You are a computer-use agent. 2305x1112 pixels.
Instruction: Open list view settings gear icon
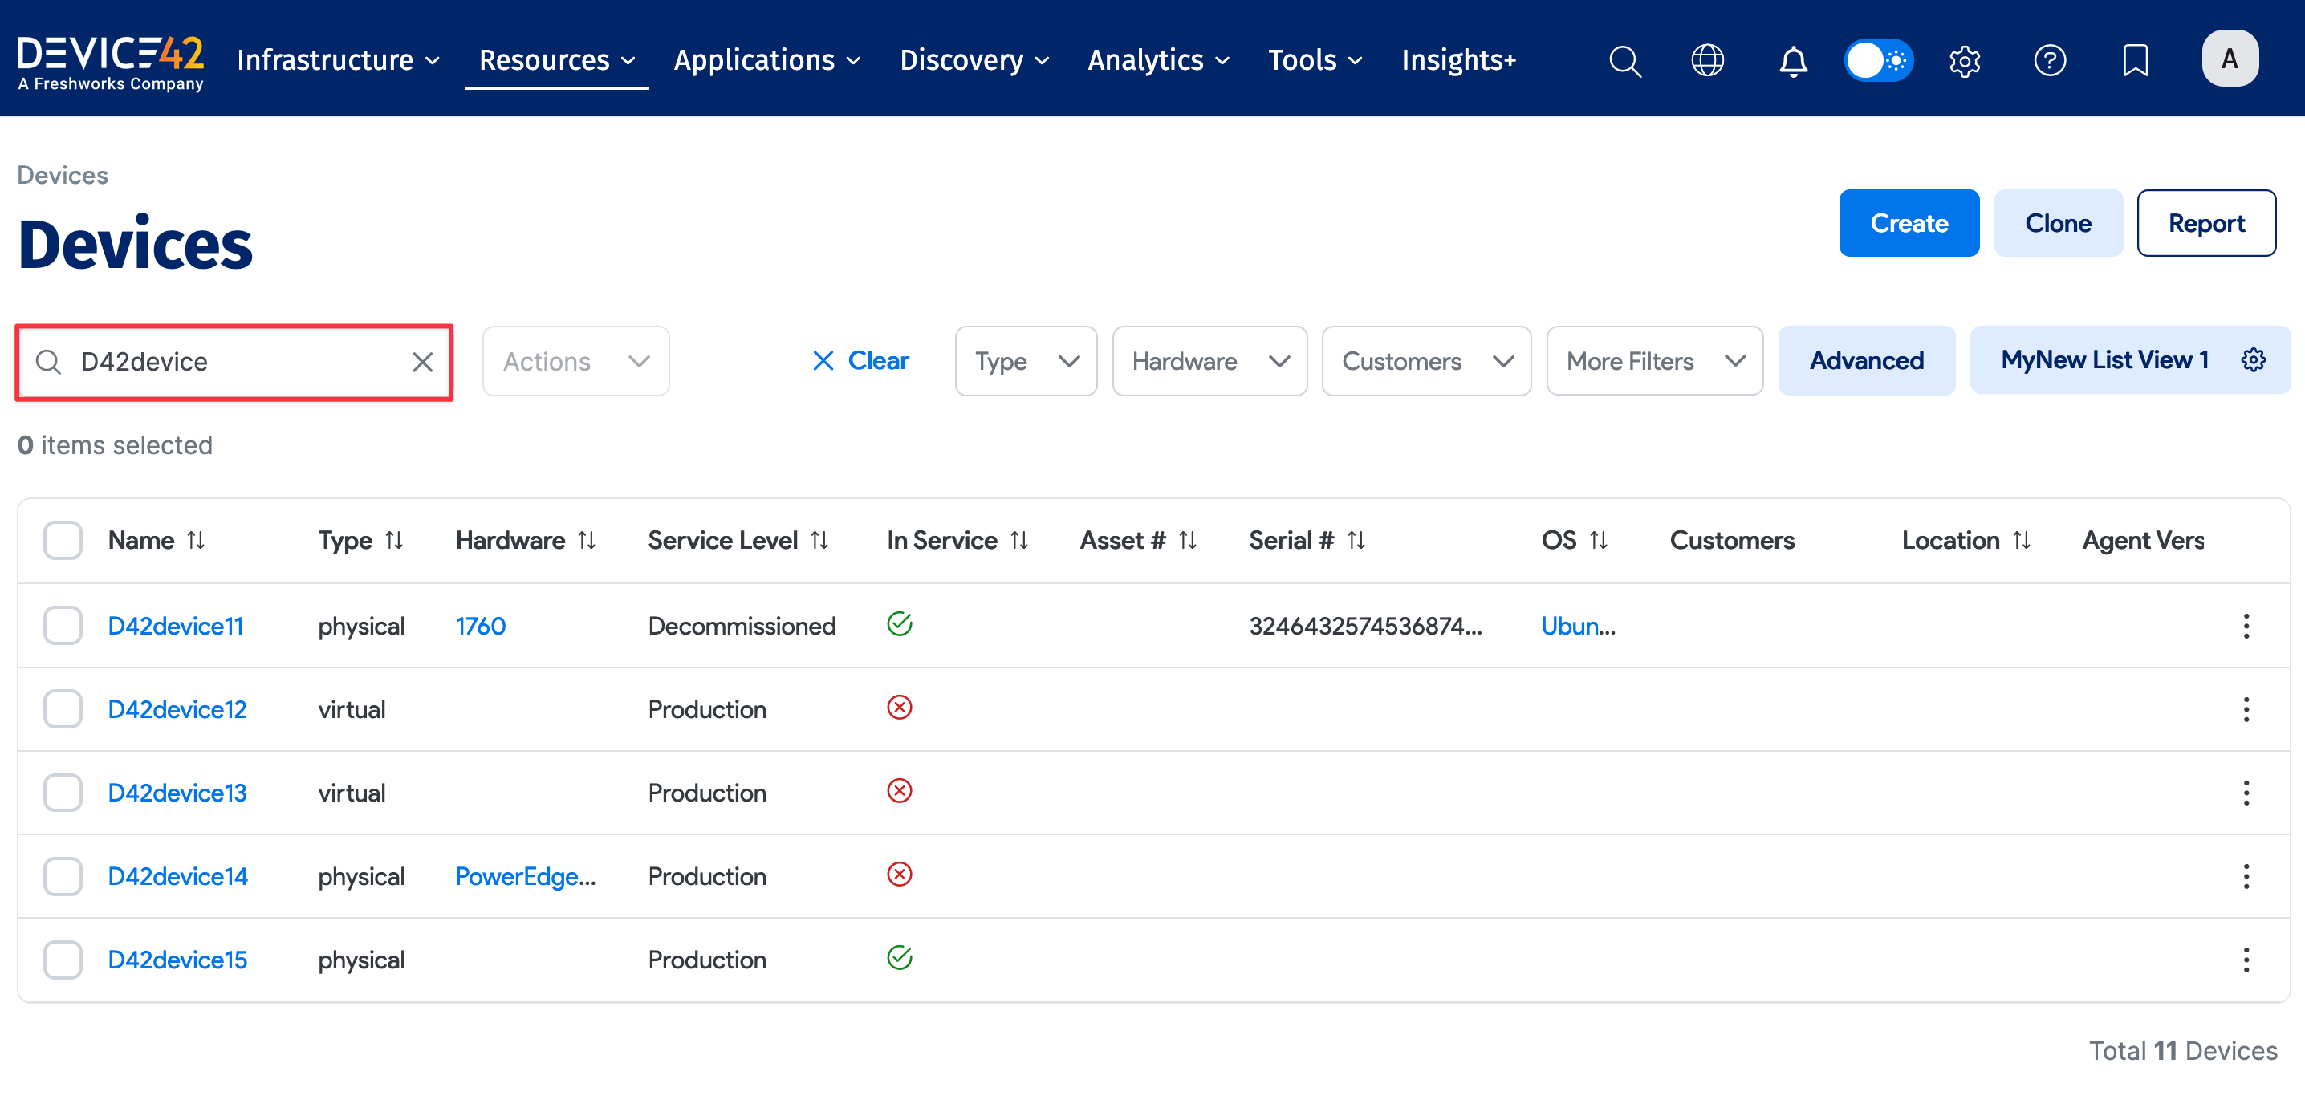tap(2253, 359)
